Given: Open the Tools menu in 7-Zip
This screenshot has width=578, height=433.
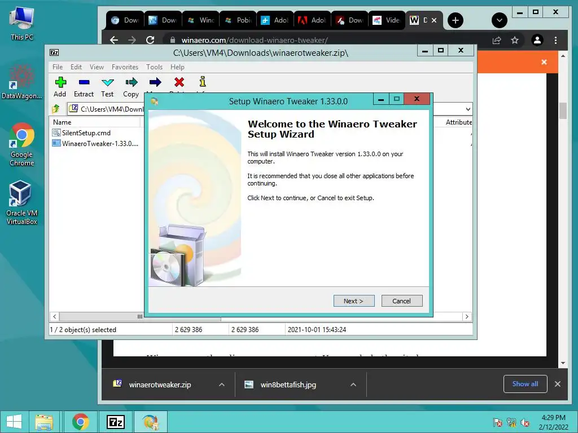Looking at the screenshot, I should (154, 67).
